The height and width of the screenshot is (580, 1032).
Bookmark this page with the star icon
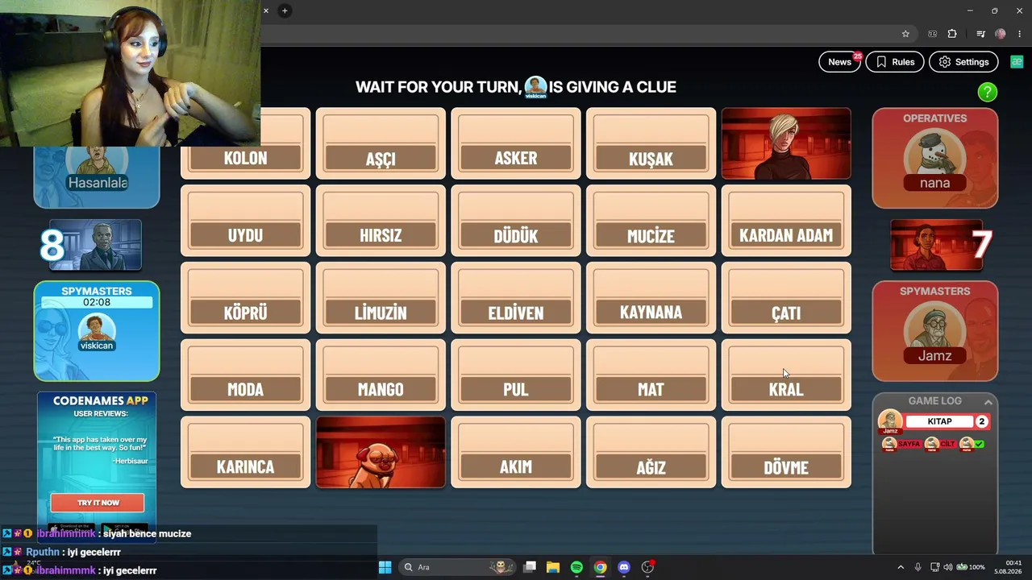(x=905, y=34)
